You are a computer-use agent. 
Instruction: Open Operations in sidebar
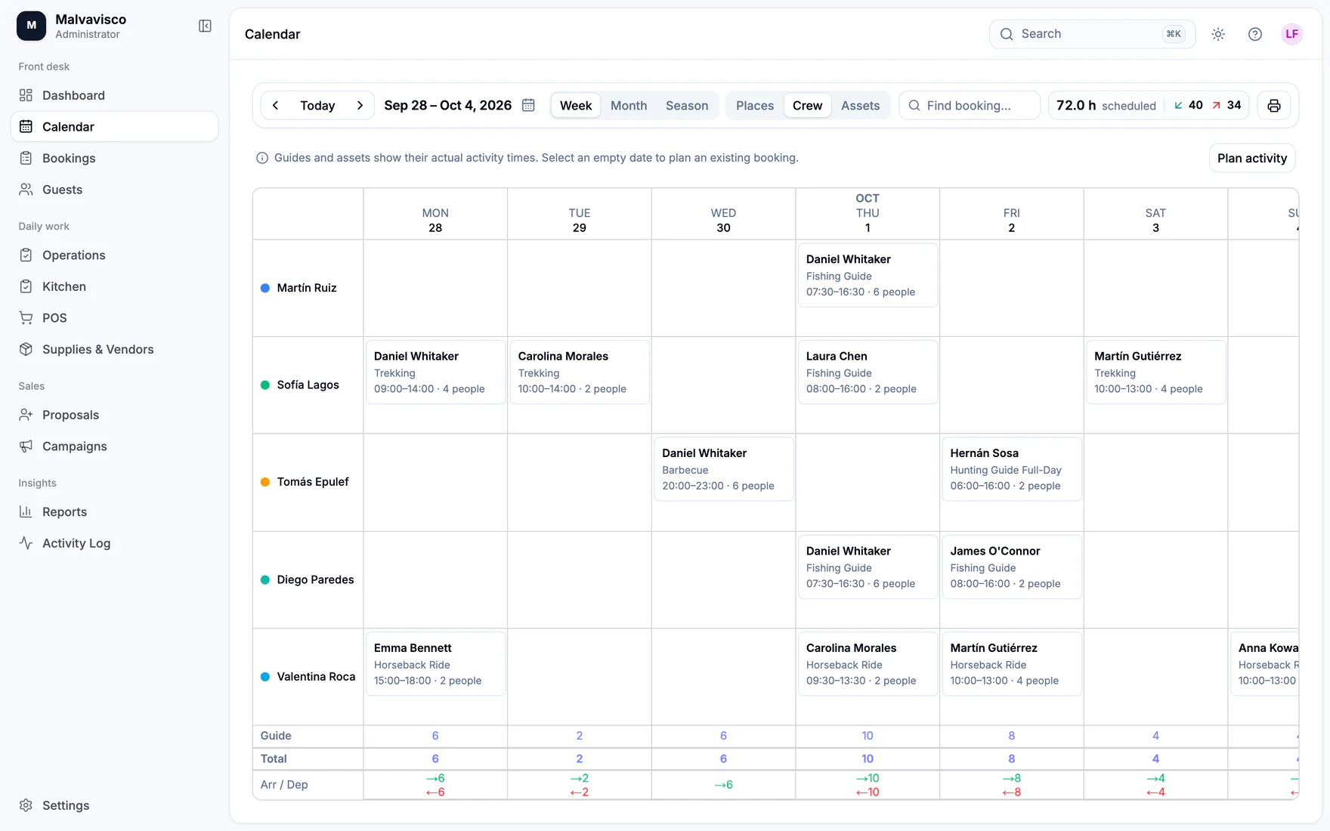tap(114, 255)
